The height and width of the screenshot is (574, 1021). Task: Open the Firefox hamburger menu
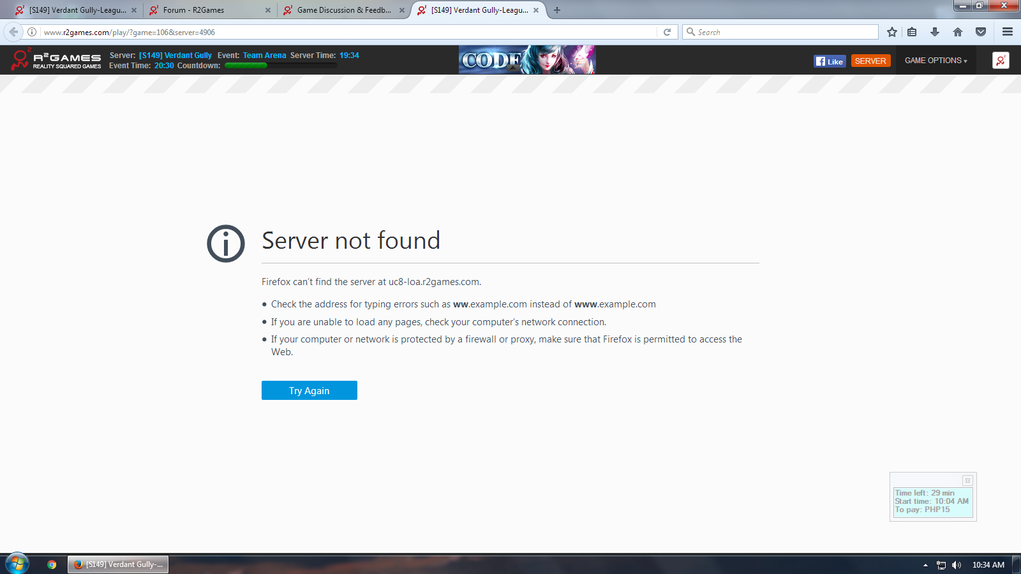pyautogui.click(x=1008, y=32)
